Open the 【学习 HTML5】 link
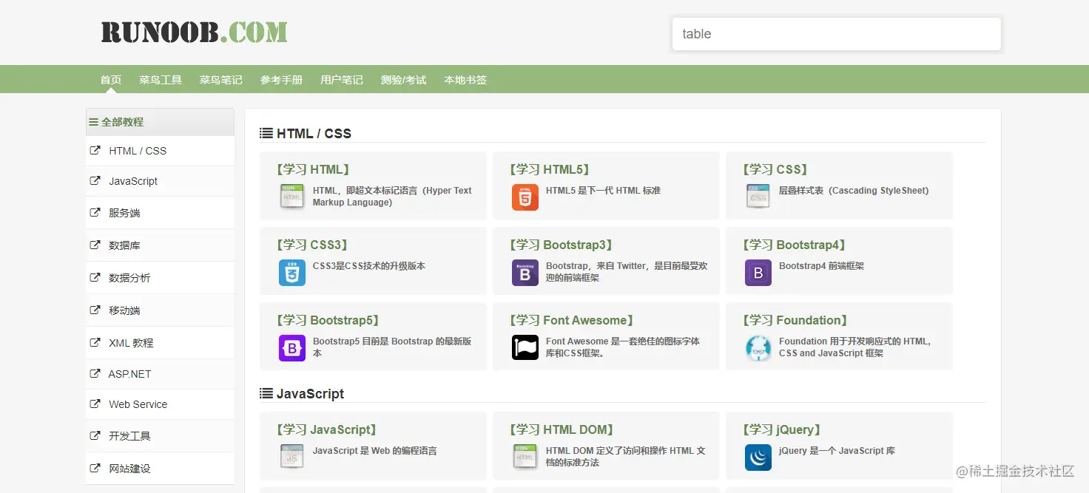This screenshot has width=1089, height=493. 548,169
